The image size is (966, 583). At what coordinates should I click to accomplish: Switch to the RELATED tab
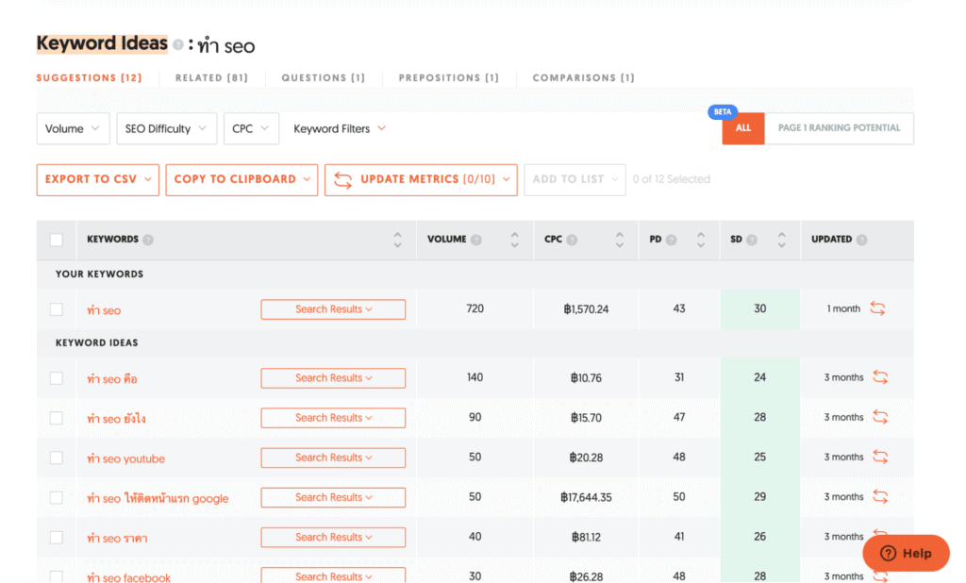click(210, 77)
